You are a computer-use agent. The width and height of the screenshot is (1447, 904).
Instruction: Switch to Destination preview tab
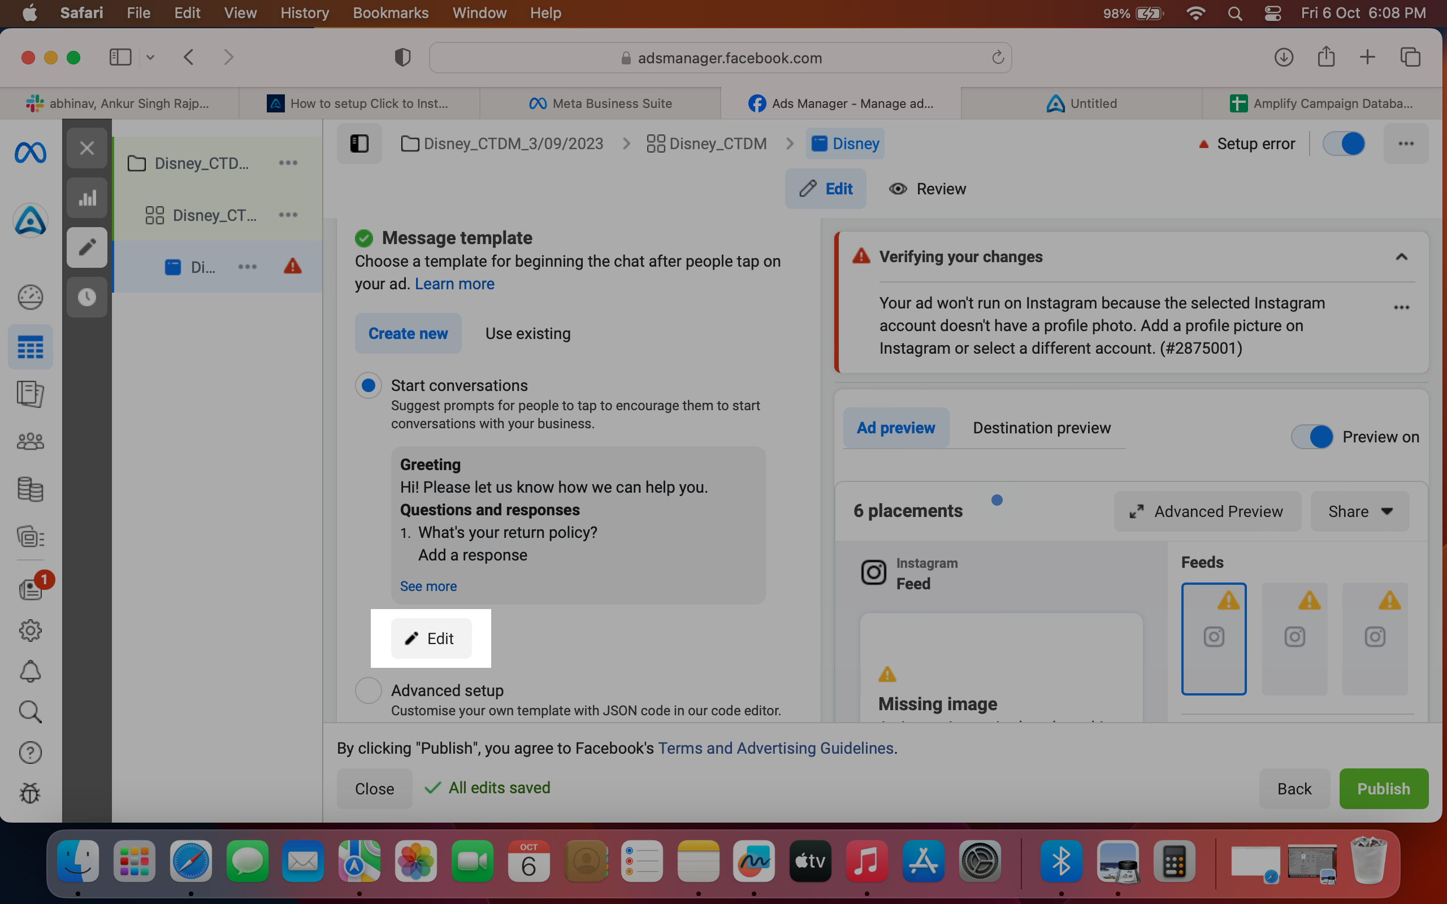click(x=1042, y=428)
